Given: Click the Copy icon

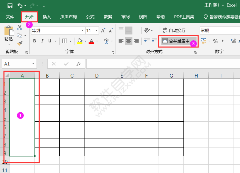Looking at the screenshot, I should [x=19, y=35].
